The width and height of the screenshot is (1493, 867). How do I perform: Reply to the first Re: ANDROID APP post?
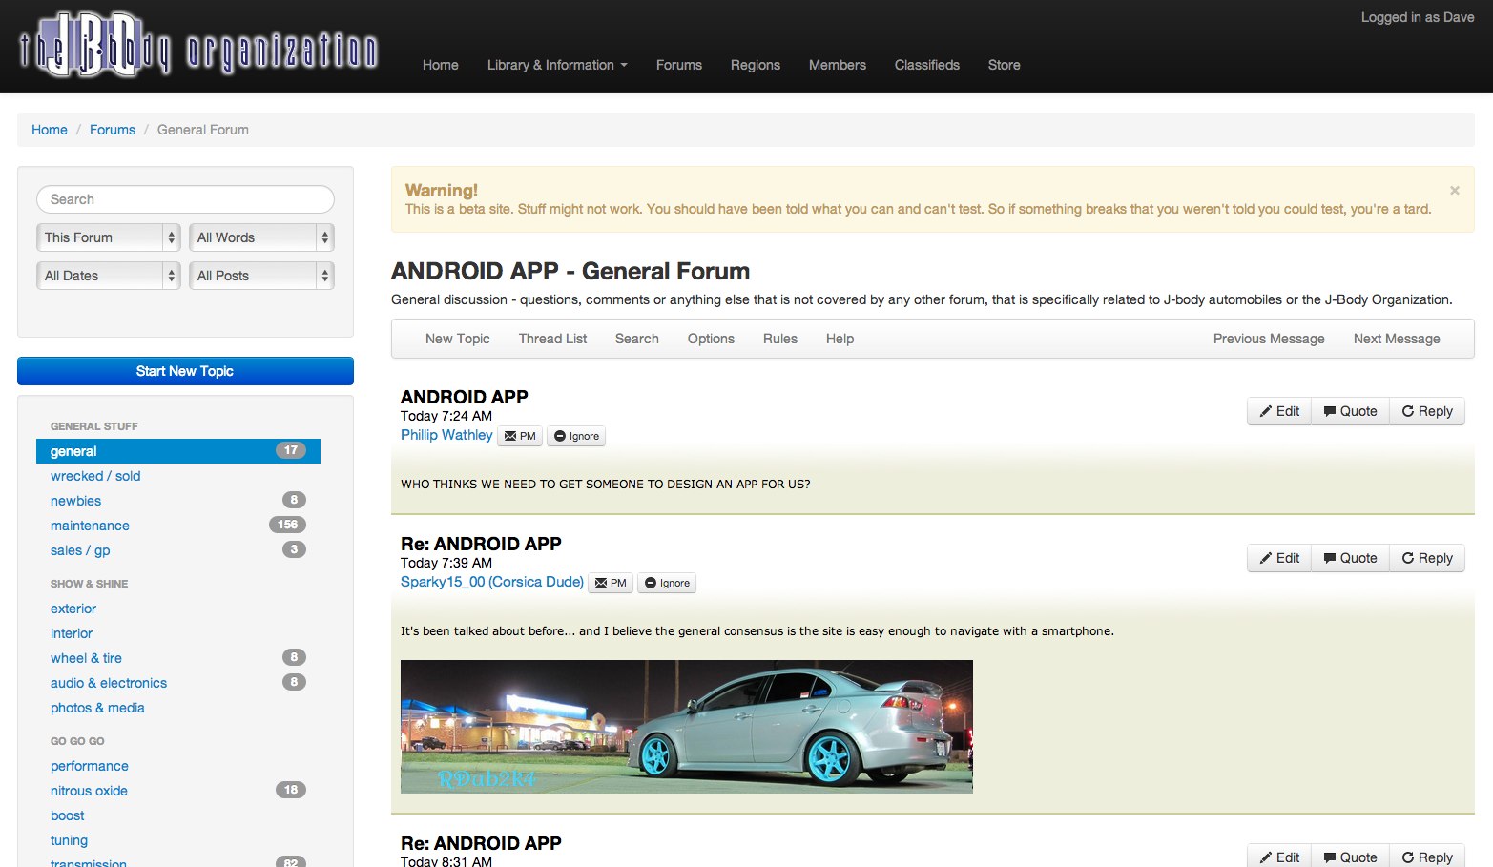coord(1426,558)
